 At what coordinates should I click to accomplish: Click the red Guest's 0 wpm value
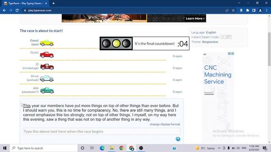pos(177,56)
